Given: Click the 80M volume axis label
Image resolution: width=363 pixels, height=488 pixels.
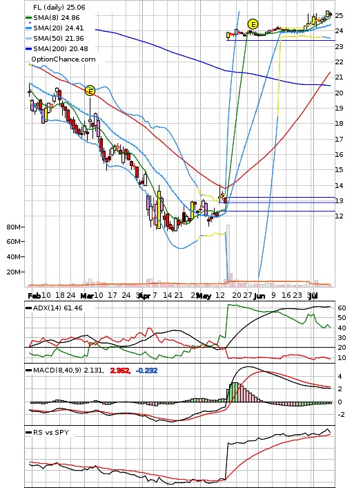Looking at the screenshot, I should [13, 227].
